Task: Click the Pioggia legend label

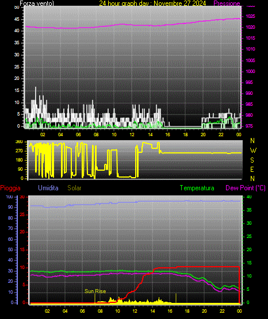Action: pos(10,188)
